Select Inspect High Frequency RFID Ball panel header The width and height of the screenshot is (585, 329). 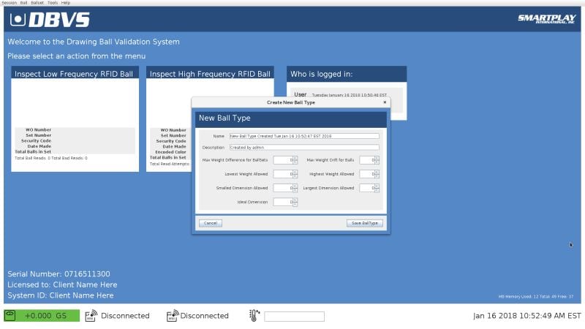pos(210,74)
